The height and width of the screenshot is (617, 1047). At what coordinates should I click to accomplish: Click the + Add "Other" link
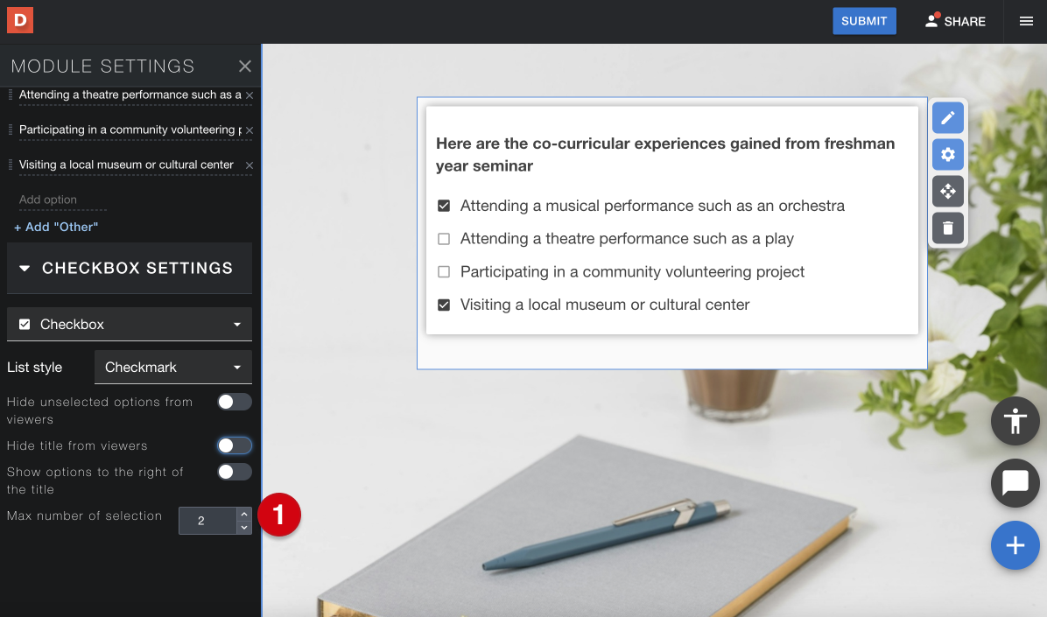click(56, 227)
